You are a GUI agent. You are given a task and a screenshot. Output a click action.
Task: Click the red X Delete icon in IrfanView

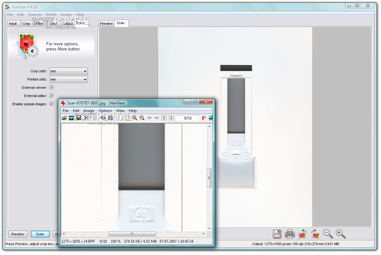click(x=86, y=118)
